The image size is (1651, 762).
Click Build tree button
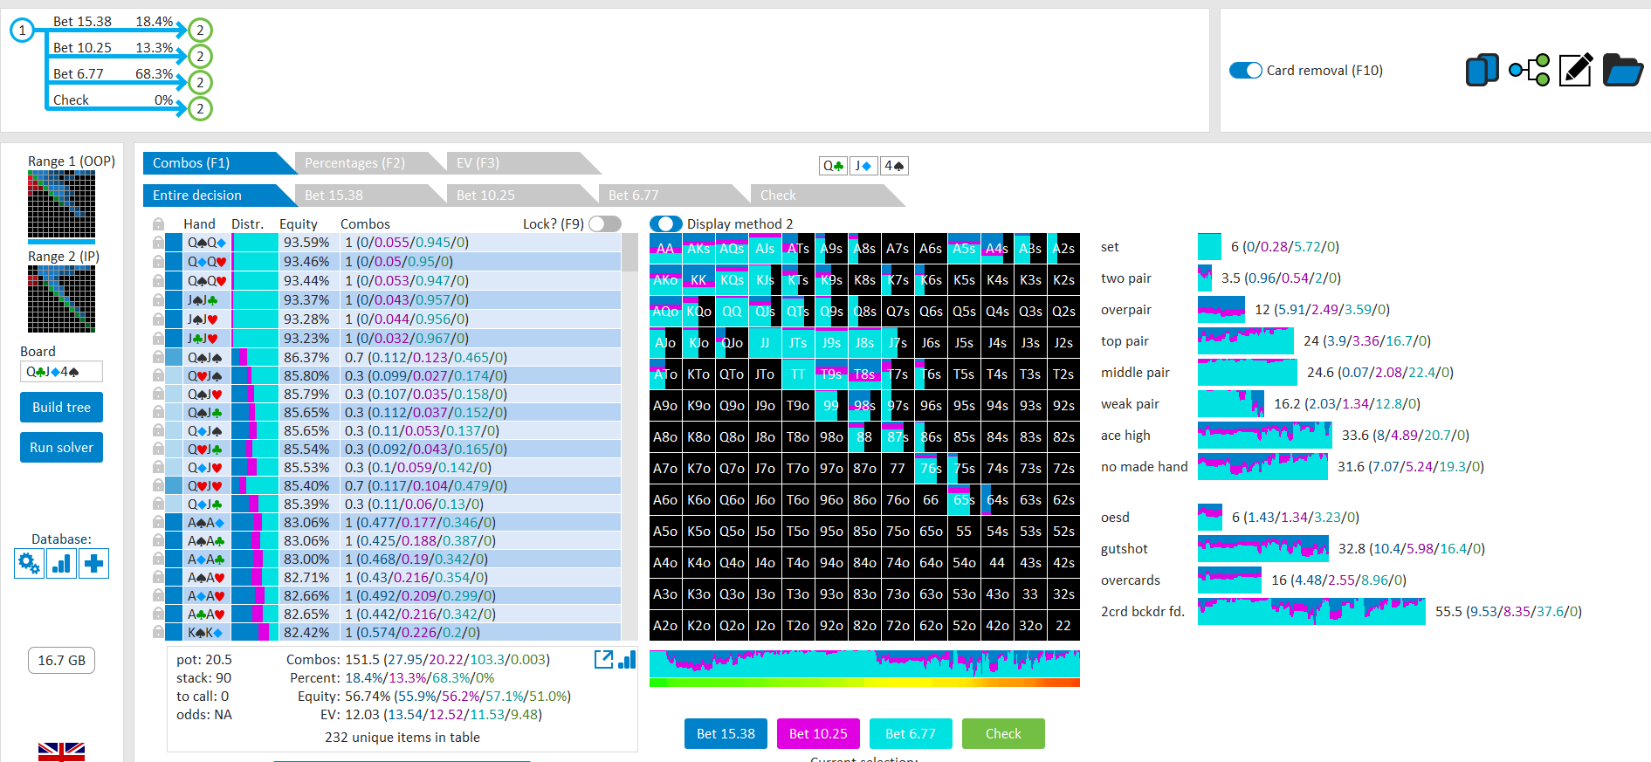tap(61, 408)
